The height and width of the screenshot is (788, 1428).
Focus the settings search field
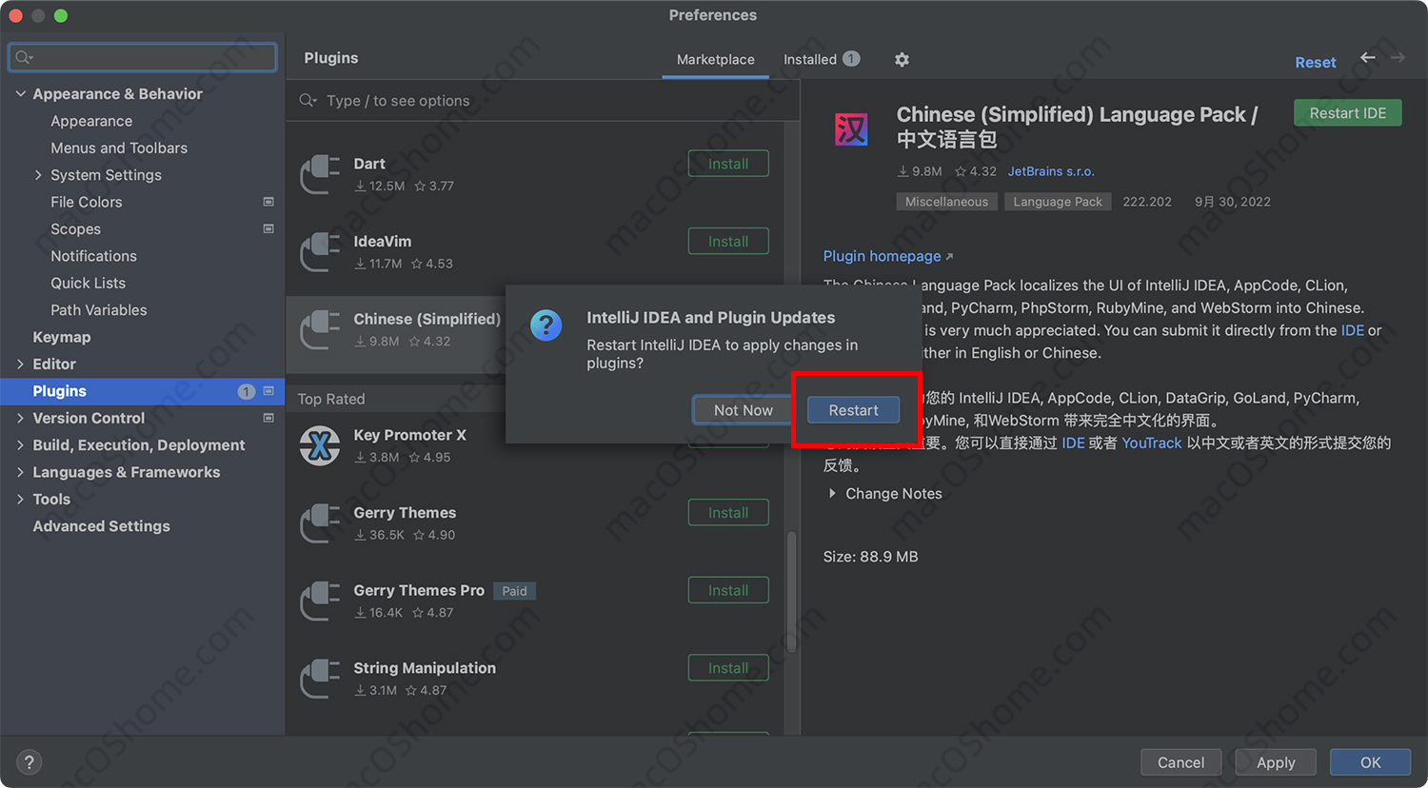pyautogui.click(x=143, y=58)
